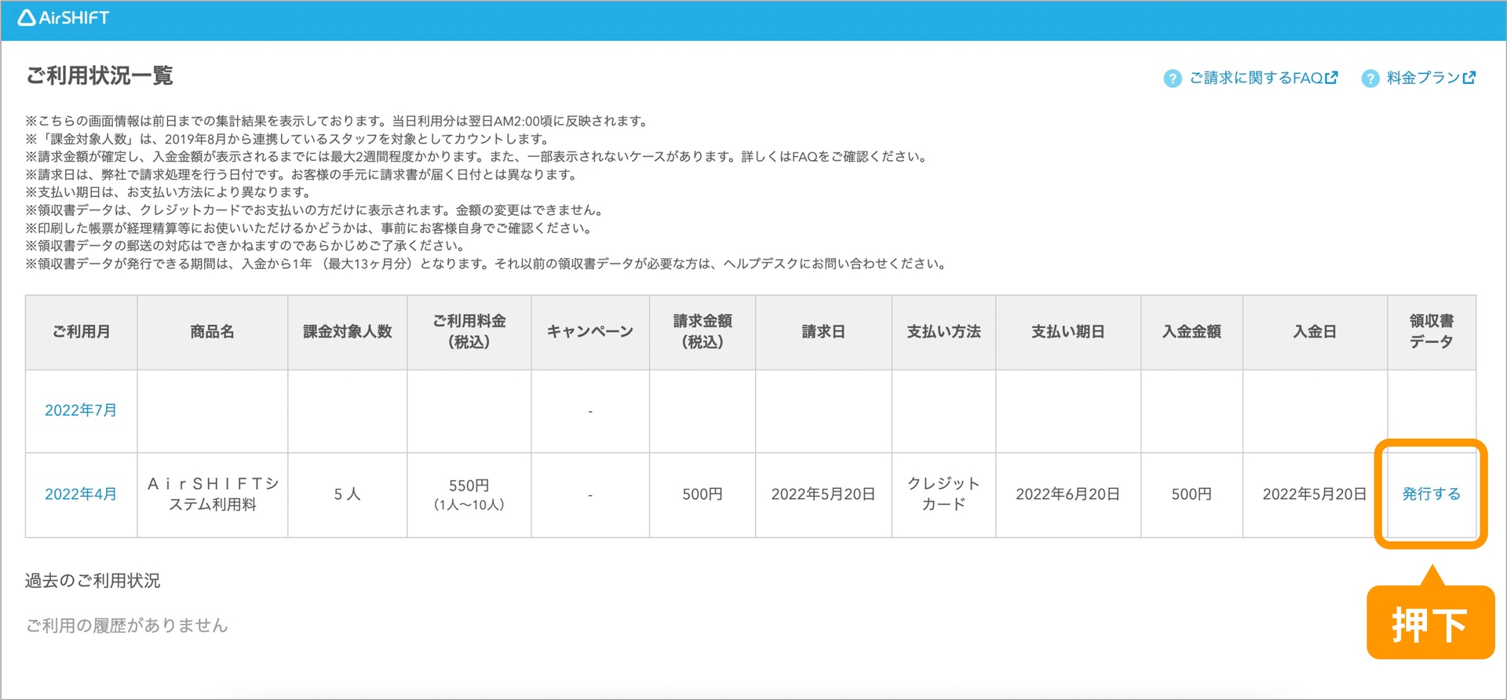Click the 請求金額(税込) column header

point(702,332)
